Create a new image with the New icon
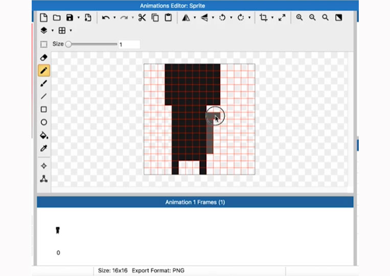The height and width of the screenshot is (276, 390). (43, 18)
